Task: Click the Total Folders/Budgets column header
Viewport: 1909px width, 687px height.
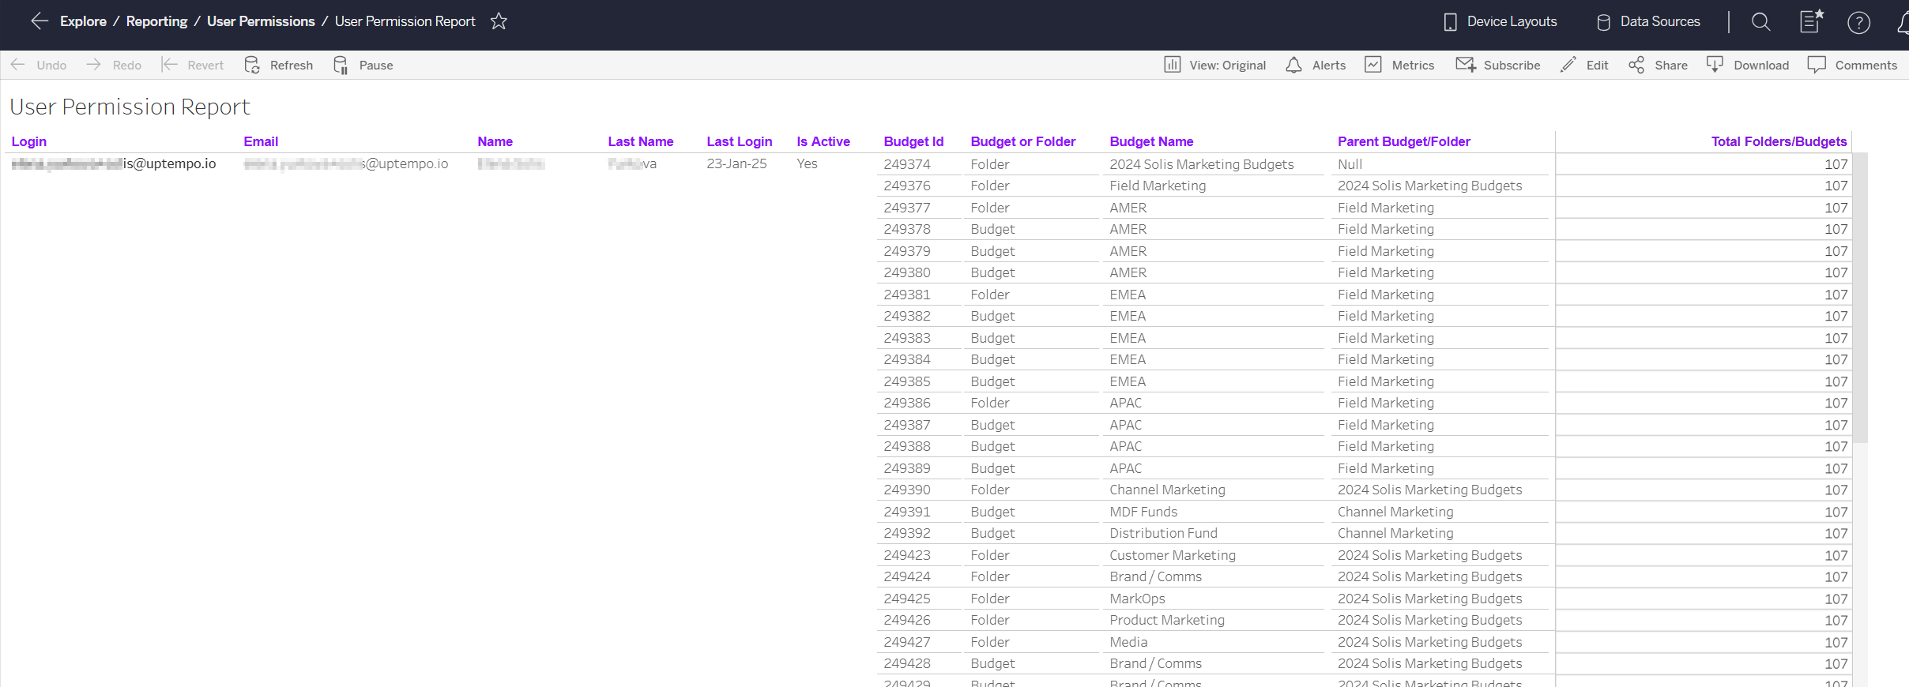Action: [1779, 141]
